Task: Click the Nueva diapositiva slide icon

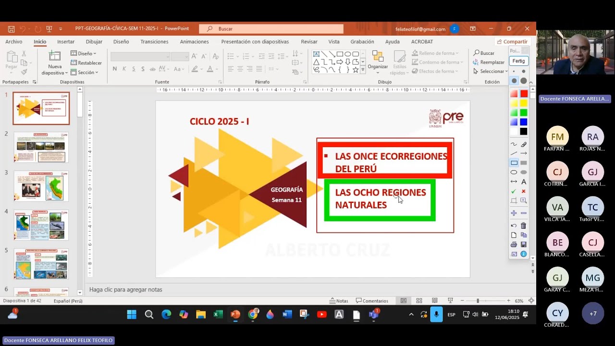Action: (x=55, y=57)
